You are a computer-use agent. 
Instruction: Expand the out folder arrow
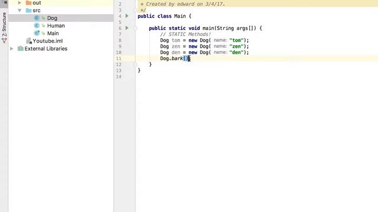pyautogui.click(x=19, y=3)
